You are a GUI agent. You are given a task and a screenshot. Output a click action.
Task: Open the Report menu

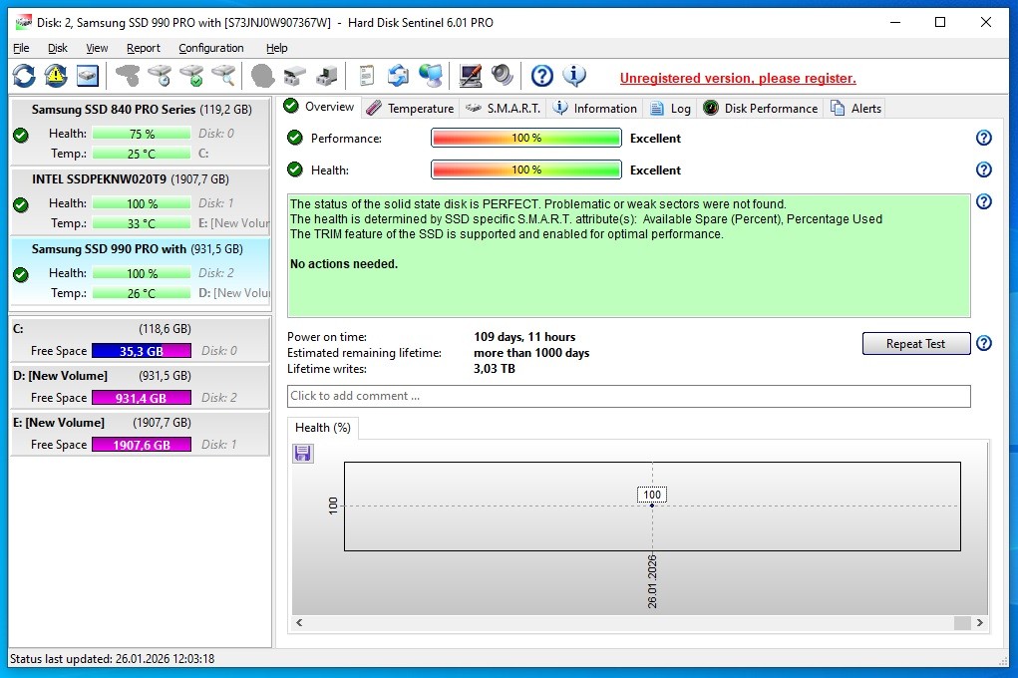[x=144, y=48]
